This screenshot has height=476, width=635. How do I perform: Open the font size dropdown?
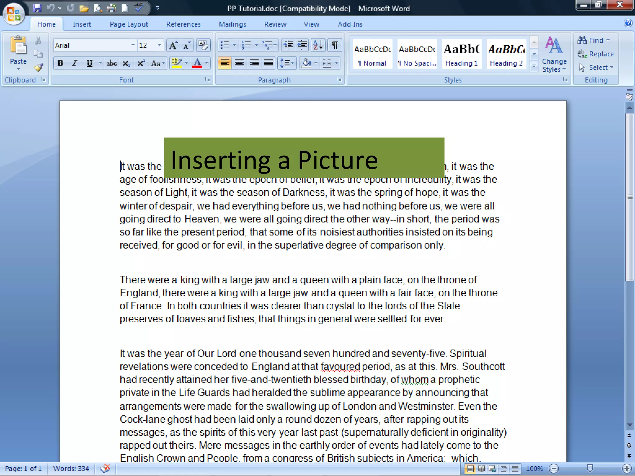coord(159,45)
